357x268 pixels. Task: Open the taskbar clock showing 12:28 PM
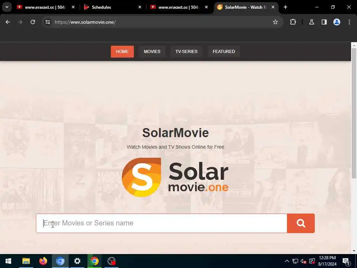(327, 261)
